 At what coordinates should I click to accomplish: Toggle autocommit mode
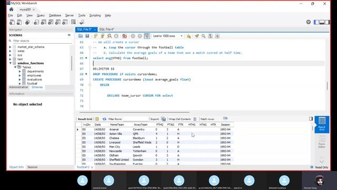coord(147,36)
